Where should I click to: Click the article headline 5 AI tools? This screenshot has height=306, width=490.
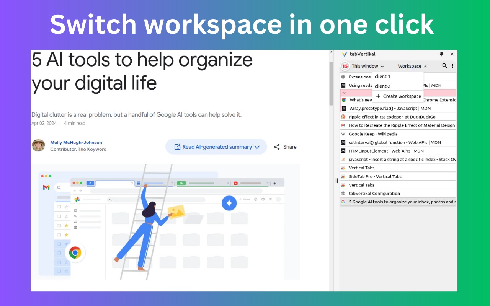pyautogui.click(x=142, y=71)
